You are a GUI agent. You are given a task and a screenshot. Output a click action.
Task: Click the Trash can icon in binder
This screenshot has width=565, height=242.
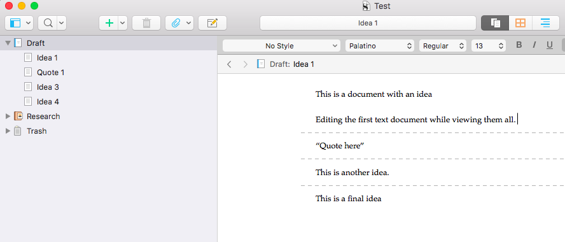[18, 131]
